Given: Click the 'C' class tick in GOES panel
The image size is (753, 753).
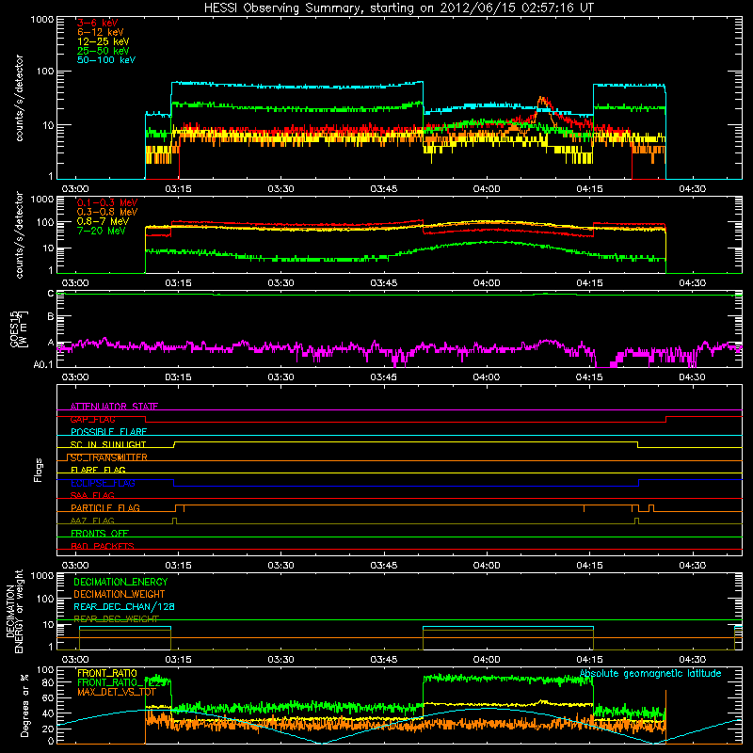Looking at the screenshot, I should [x=51, y=294].
